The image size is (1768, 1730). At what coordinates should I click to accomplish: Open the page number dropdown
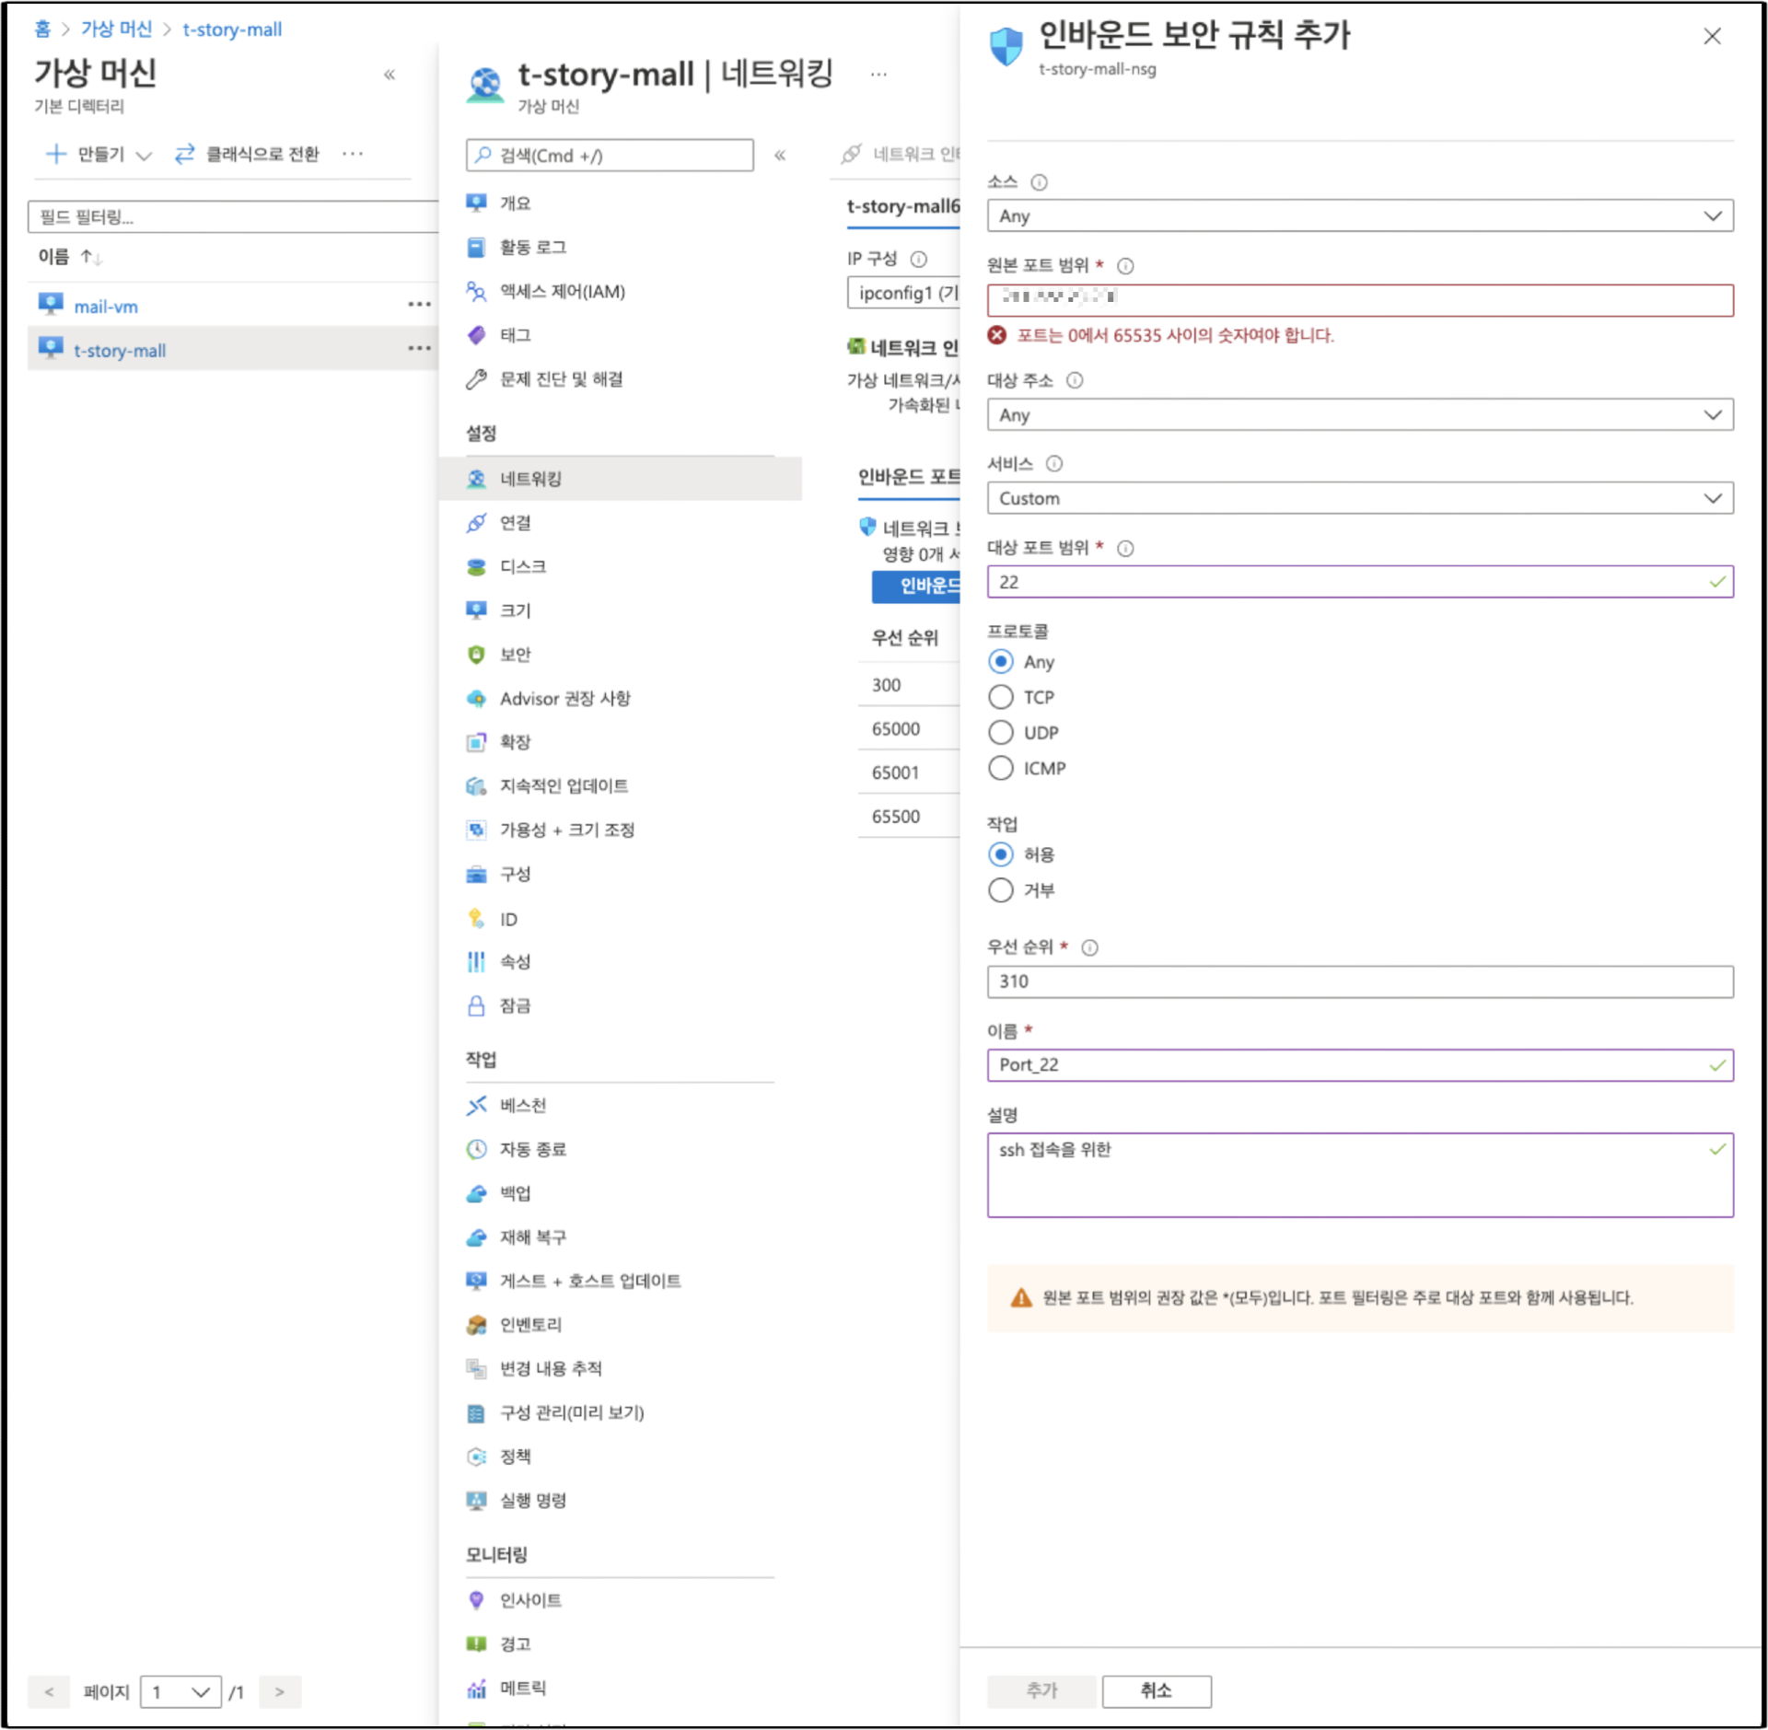(180, 1692)
